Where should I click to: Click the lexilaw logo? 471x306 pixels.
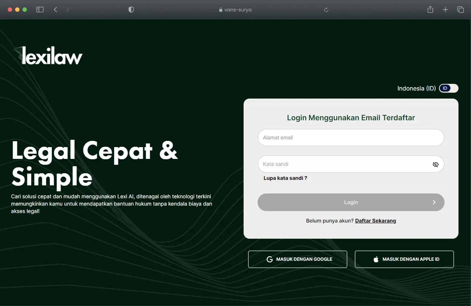[x=48, y=56]
